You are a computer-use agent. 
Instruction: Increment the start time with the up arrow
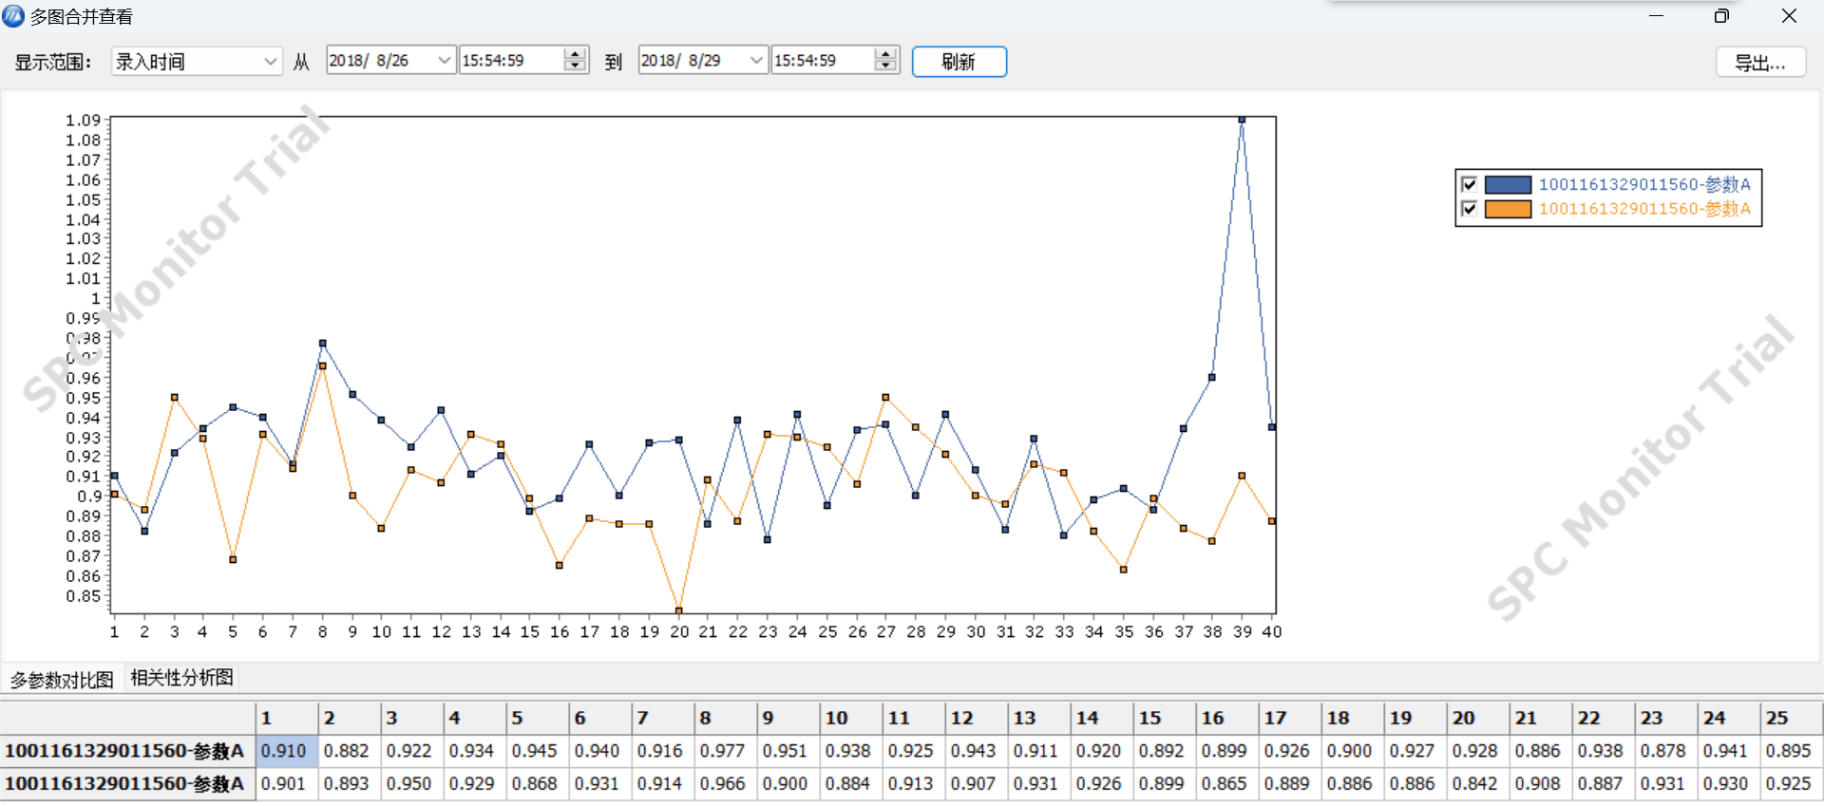coord(575,55)
